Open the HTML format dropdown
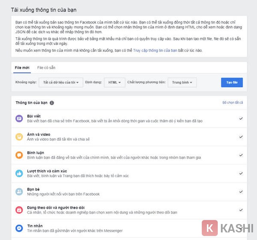 114,82
